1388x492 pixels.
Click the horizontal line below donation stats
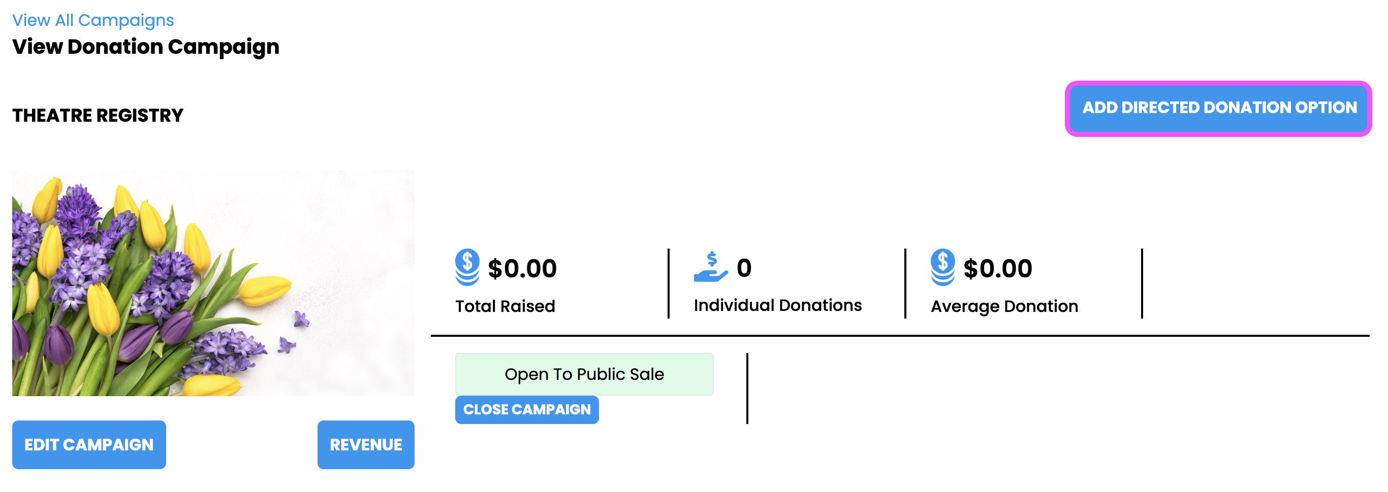click(899, 336)
